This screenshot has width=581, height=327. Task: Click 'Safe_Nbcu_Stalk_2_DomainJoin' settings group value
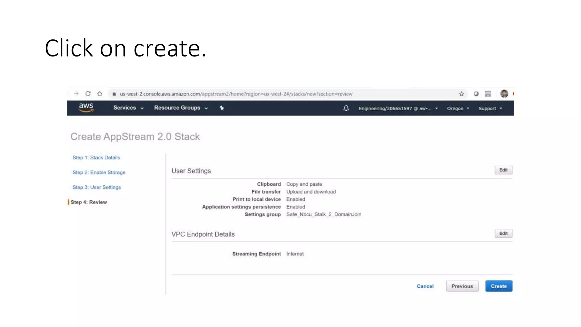coord(324,214)
